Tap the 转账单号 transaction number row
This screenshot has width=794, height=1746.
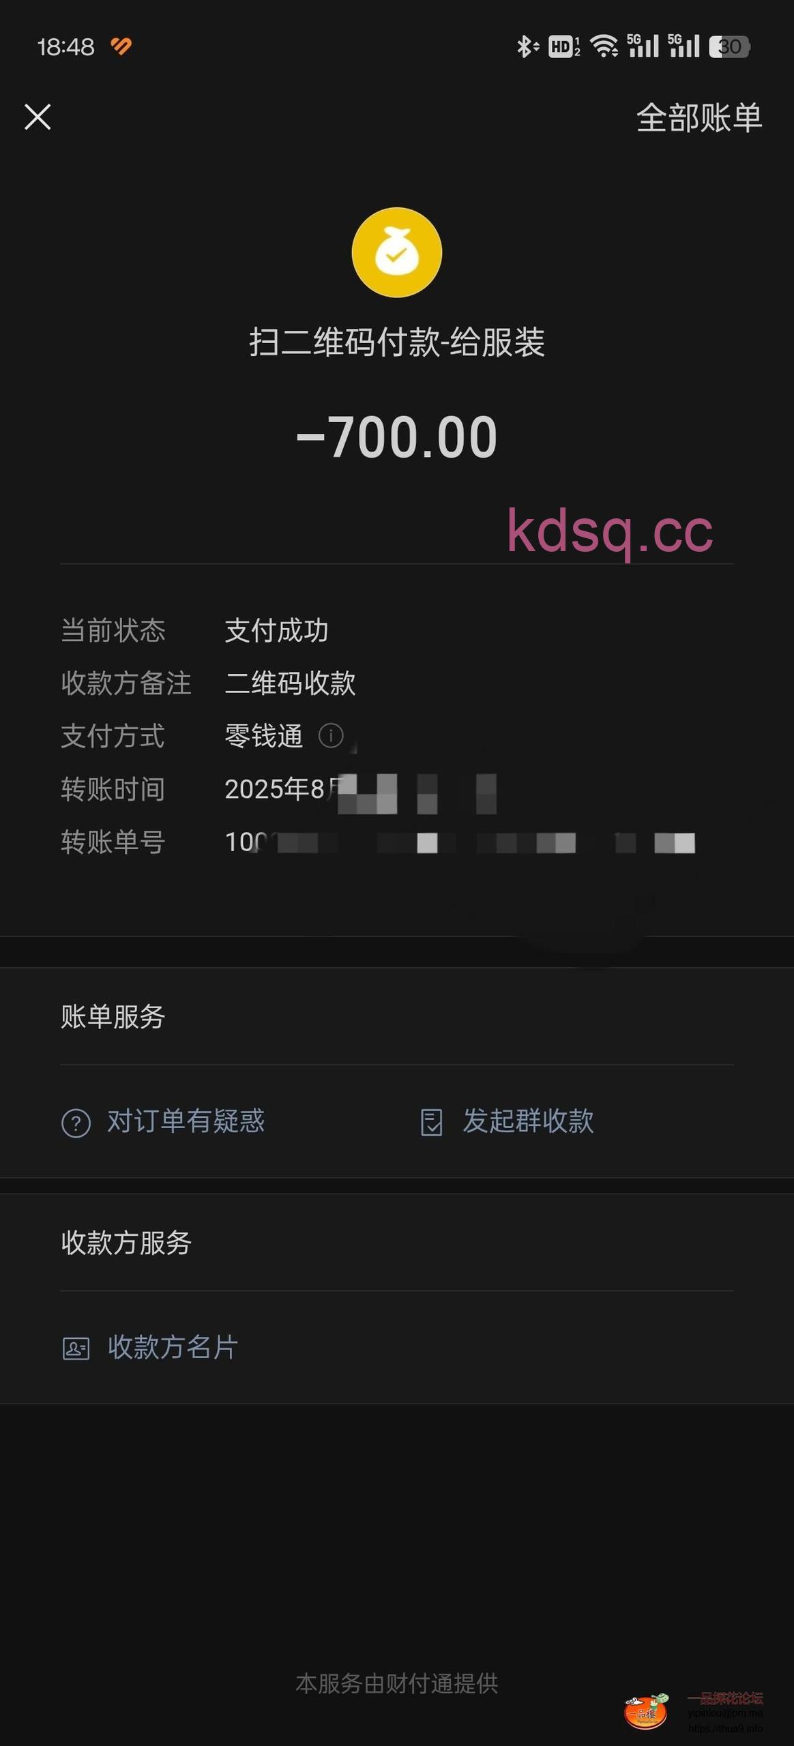(x=396, y=842)
